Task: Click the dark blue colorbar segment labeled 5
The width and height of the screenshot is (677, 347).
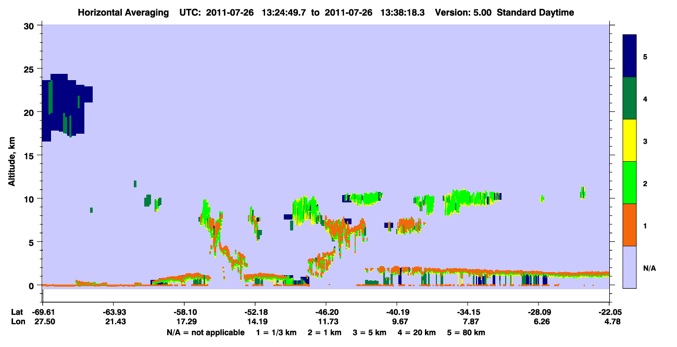Action: (x=630, y=56)
